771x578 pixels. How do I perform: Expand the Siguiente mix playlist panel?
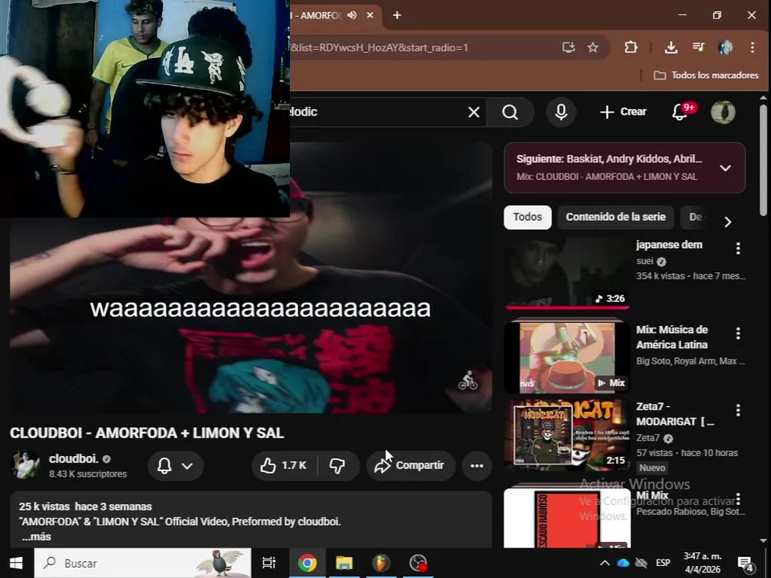tap(725, 168)
